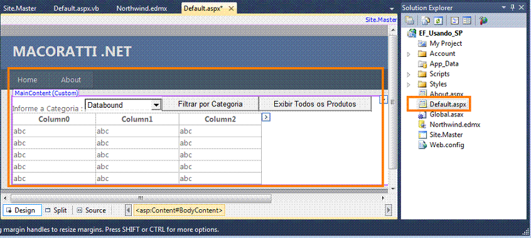
Task: Switch to Split view
Action: click(x=57, y=210)
